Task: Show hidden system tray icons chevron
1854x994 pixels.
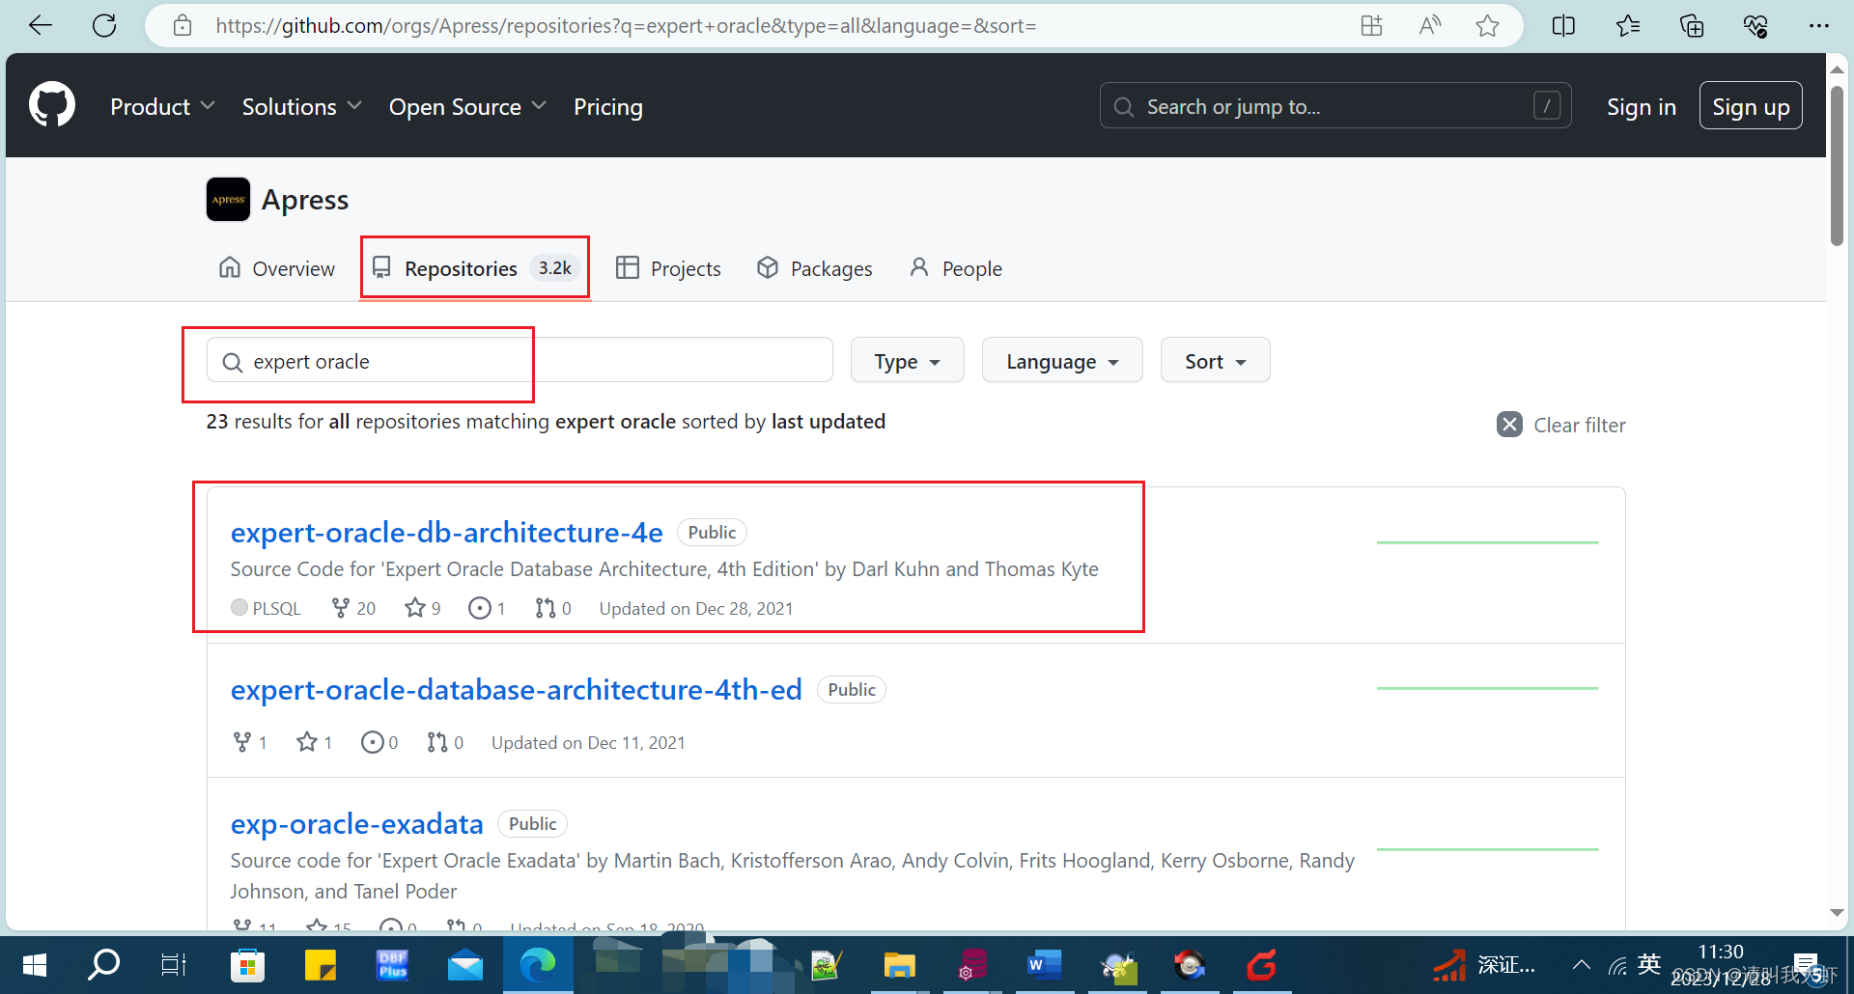Action: point(1582,964)
